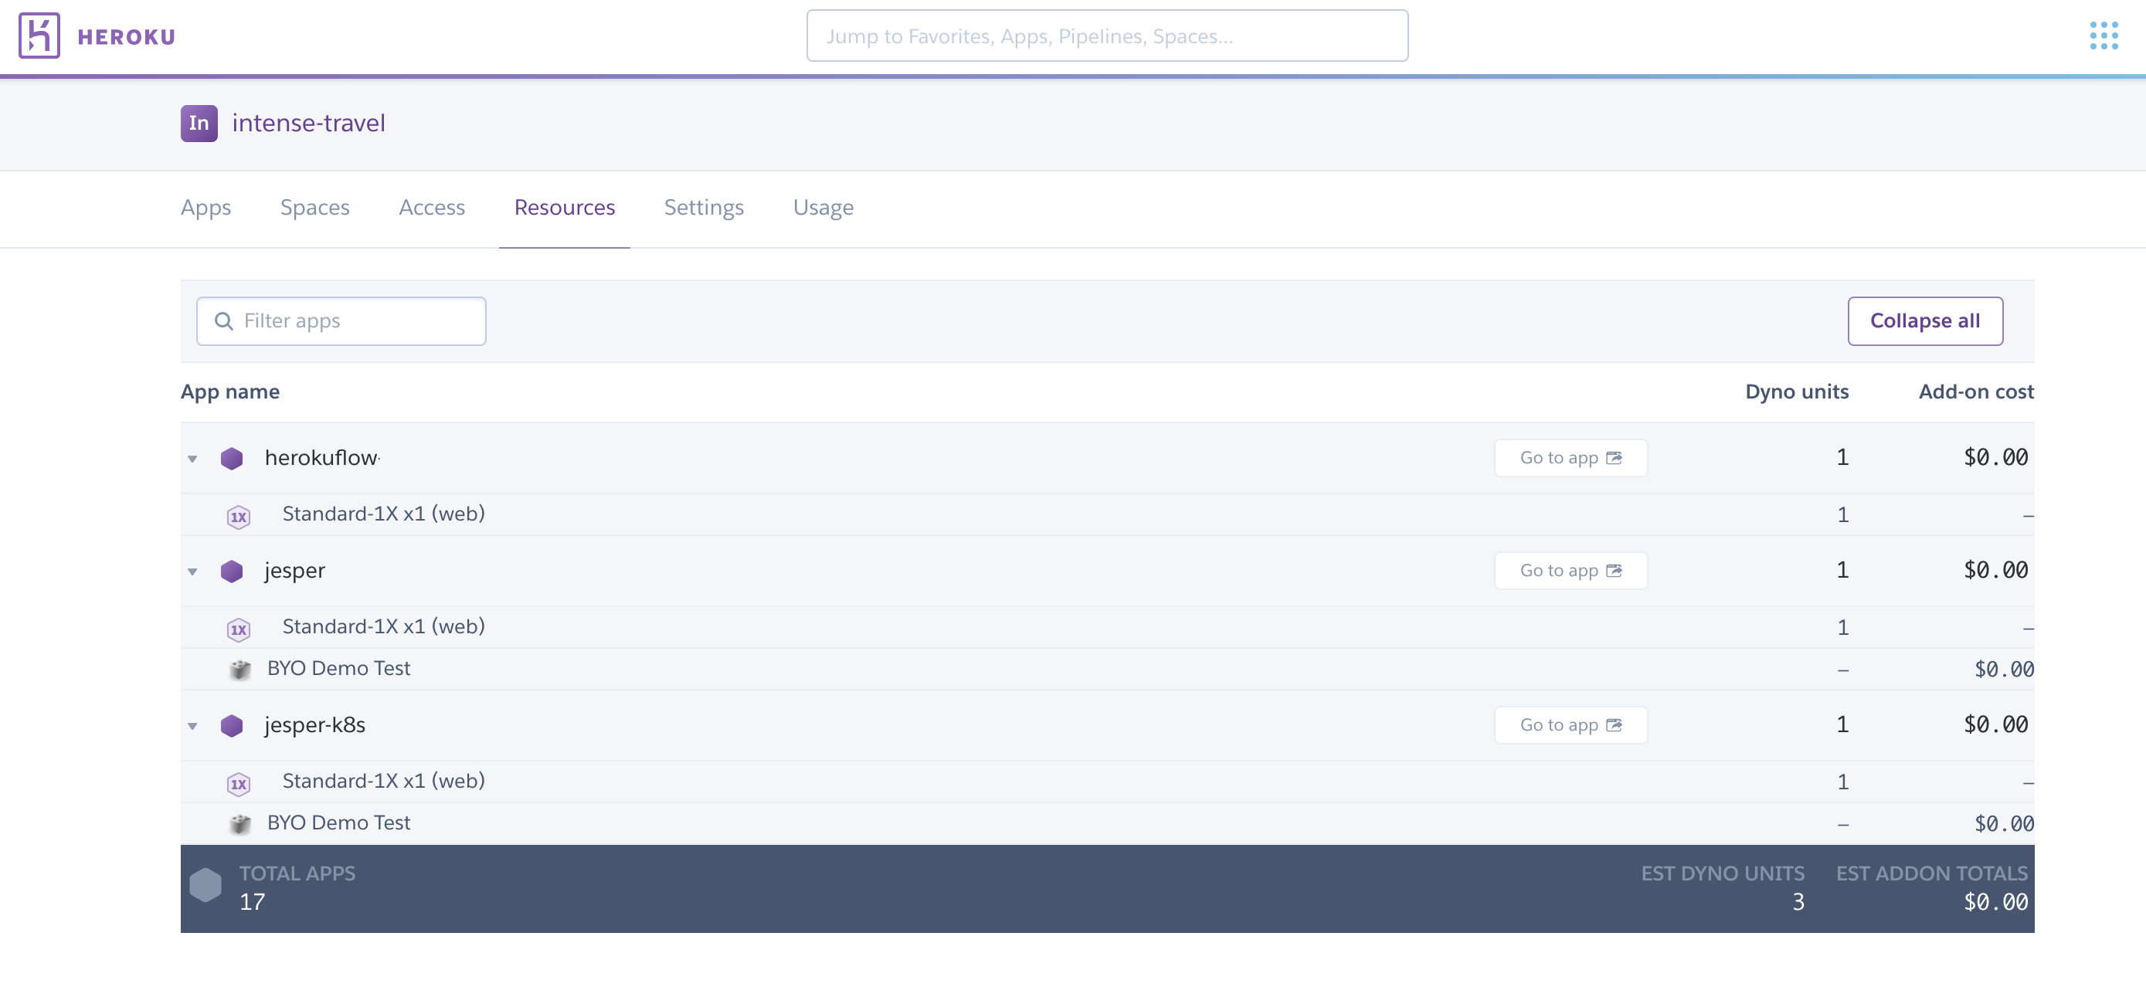Go to app for herokuflow
Image resolution: width=2146 pixels, height=1004 pixels.
(1570, 457)
